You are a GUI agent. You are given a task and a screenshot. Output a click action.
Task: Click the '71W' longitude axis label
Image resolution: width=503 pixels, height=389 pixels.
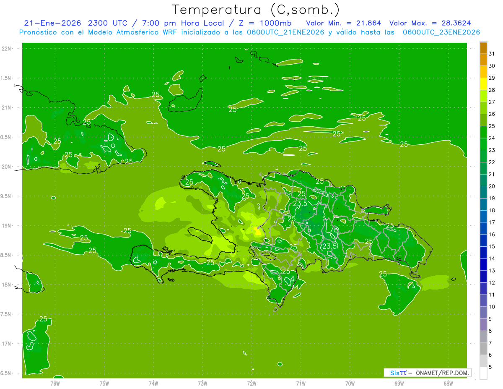[301, 383]
